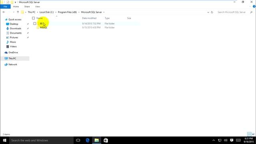Open the Home ribbon tab
Viewport: 256px width, 144px height.
pos(16,6)
